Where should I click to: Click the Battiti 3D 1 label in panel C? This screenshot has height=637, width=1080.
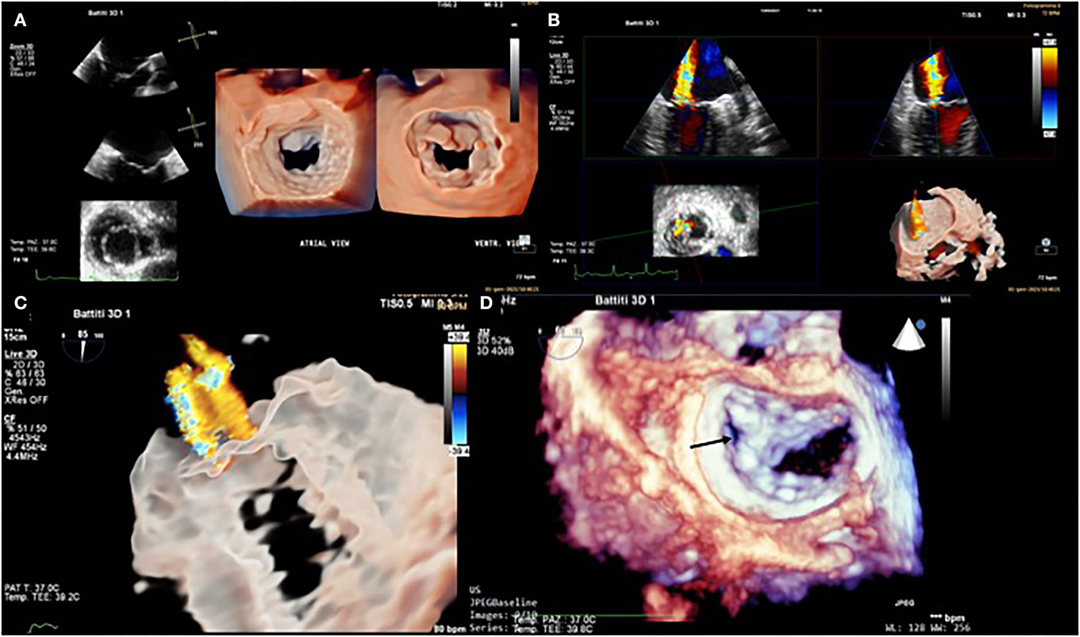[102, 314]
